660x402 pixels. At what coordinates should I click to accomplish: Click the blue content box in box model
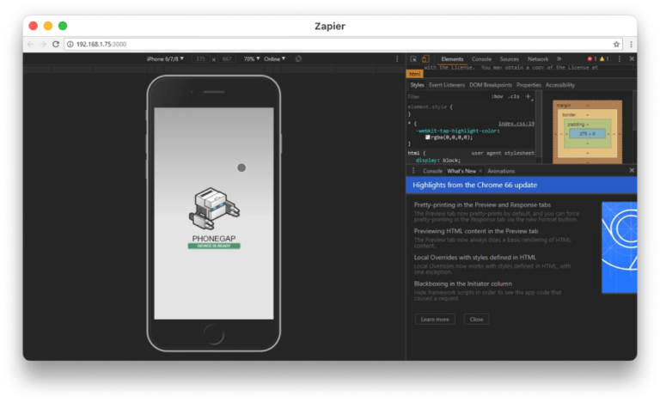point(587,134)
